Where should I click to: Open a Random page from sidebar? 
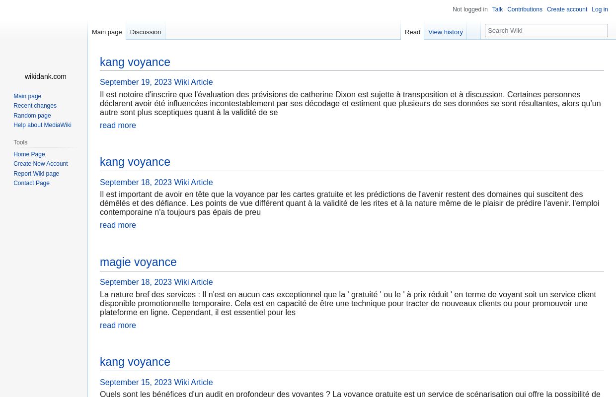point(32,115)
